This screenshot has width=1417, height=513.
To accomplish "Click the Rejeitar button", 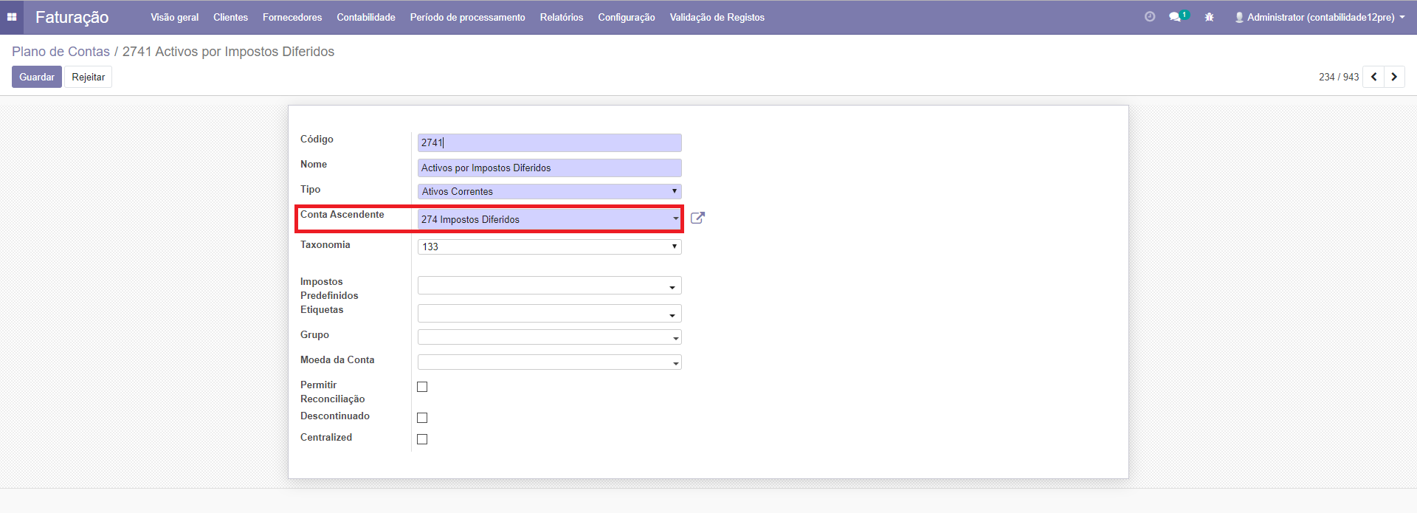I will (x=88, y=77).
